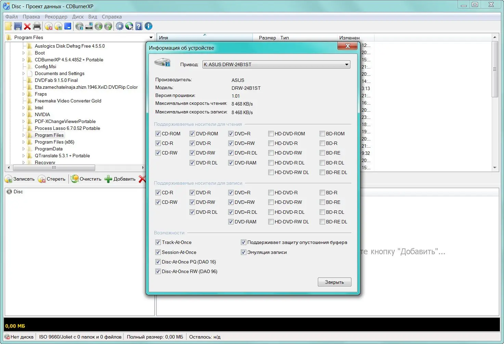Click the red X delete icon in top toolbar
Viewport: 504px width, 344px height.
click(27, 26)
